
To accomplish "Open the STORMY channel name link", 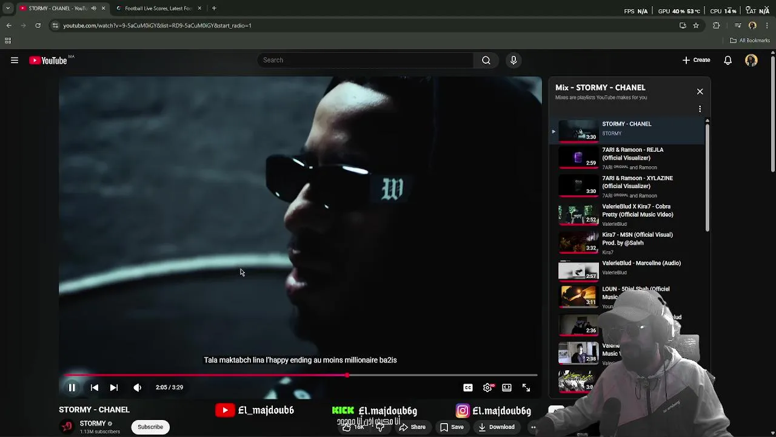I will tap(93, 424).
